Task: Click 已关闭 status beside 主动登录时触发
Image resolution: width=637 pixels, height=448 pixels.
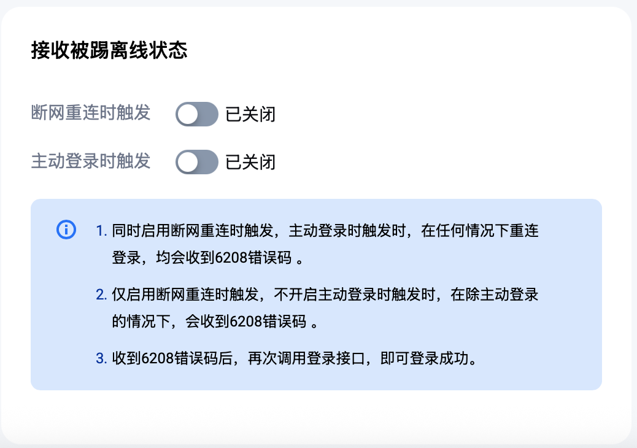Action: tap(250, 162)
